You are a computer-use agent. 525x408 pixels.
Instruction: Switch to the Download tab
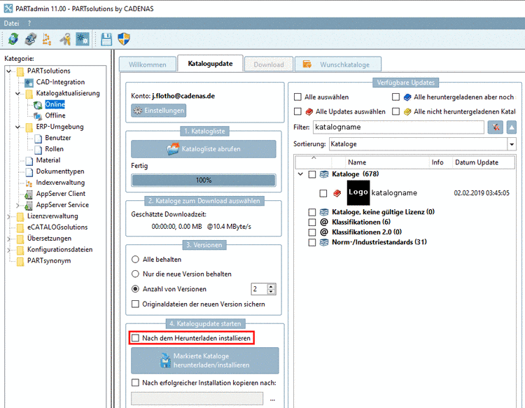pyautogui.click(x=269, y=64)
